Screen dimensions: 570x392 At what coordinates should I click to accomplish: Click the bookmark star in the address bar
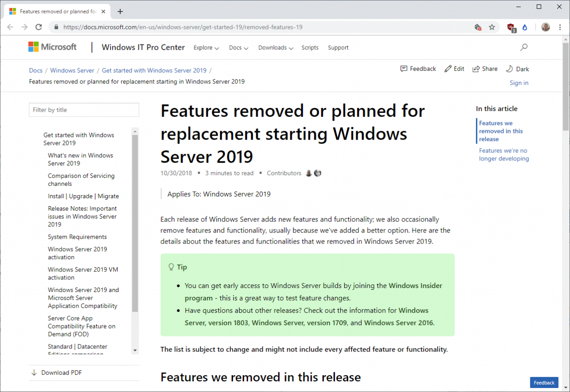coord(492,27)
